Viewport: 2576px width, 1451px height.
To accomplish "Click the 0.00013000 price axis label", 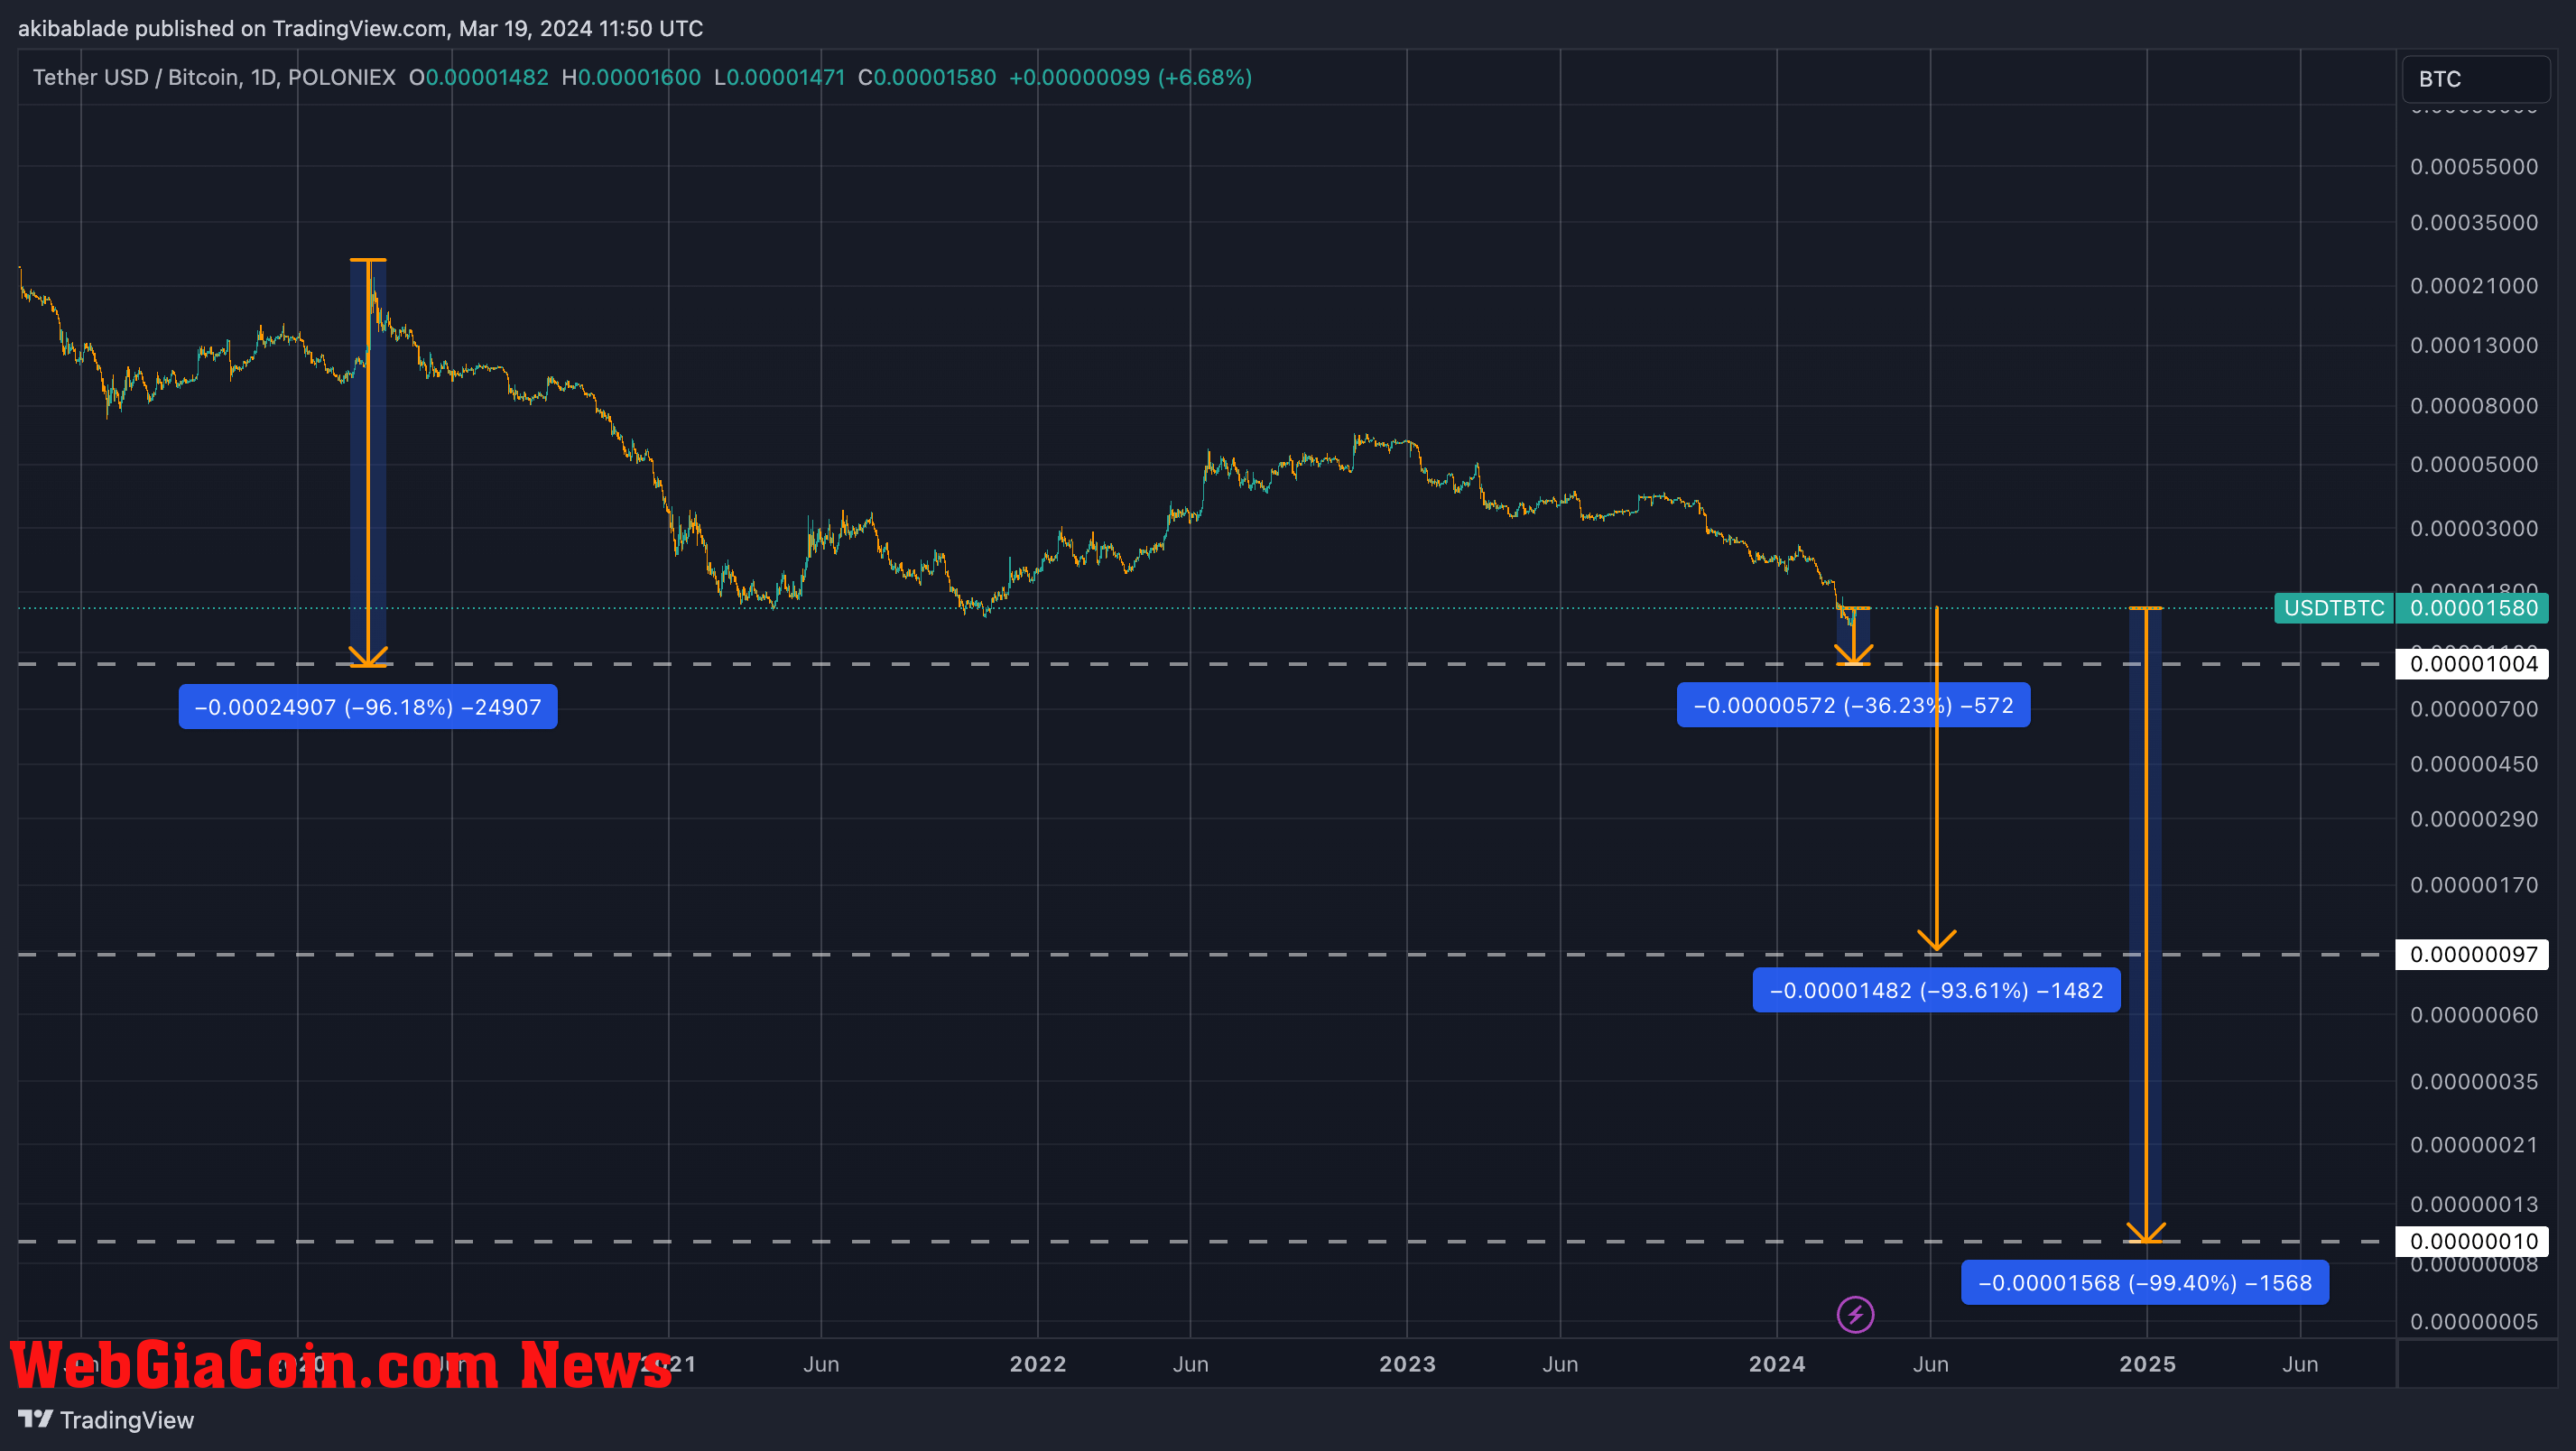I will (x=2474, y=346).
